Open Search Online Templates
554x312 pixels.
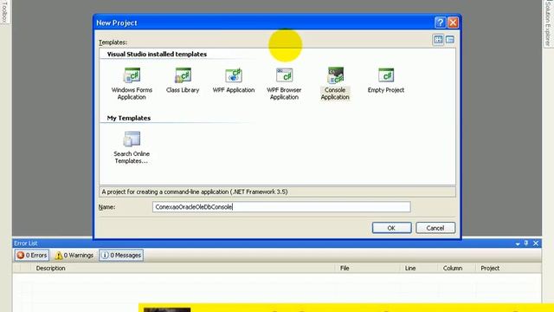132,147
